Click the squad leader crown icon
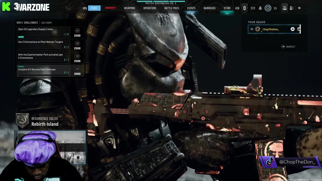The height and width of the screenshot is (181, 322). tap(299, 29)
